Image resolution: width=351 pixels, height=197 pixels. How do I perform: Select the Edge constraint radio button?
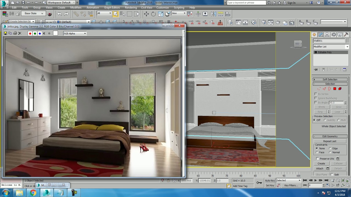[330, 148]
